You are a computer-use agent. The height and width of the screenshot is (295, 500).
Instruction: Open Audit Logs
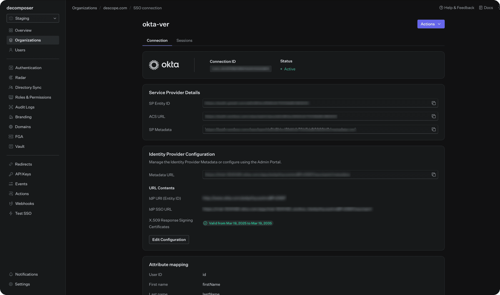tap(25, 107)
